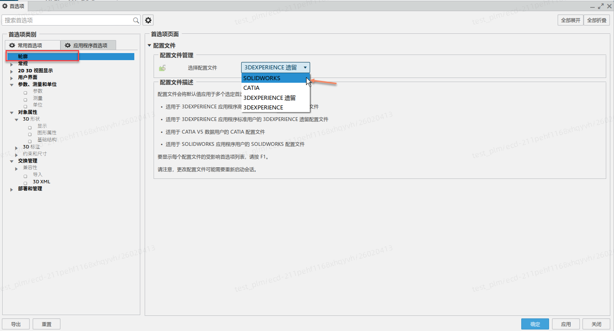Expand the 3D 标注 node

point(16,148)
